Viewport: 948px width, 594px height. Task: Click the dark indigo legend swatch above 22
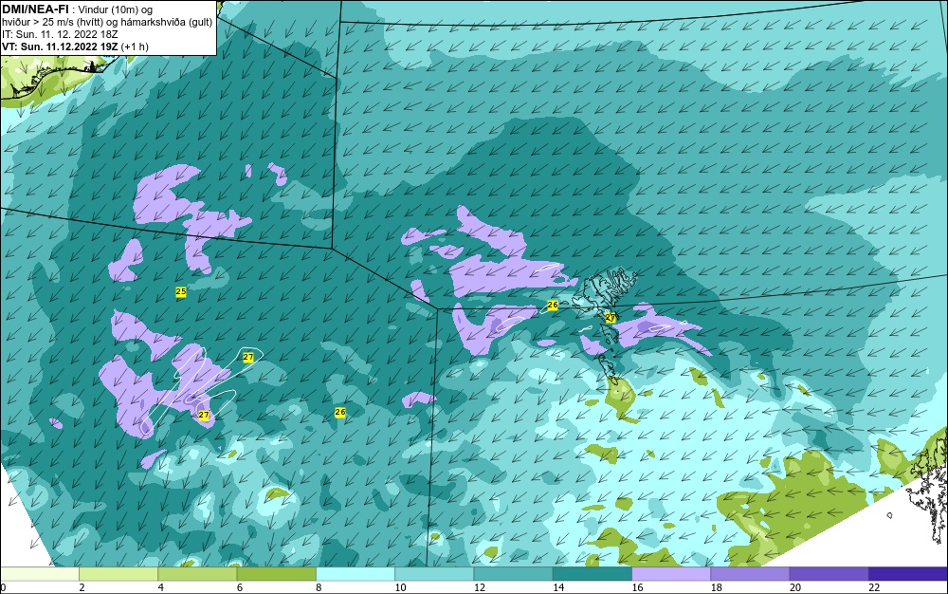coord(908,574)
